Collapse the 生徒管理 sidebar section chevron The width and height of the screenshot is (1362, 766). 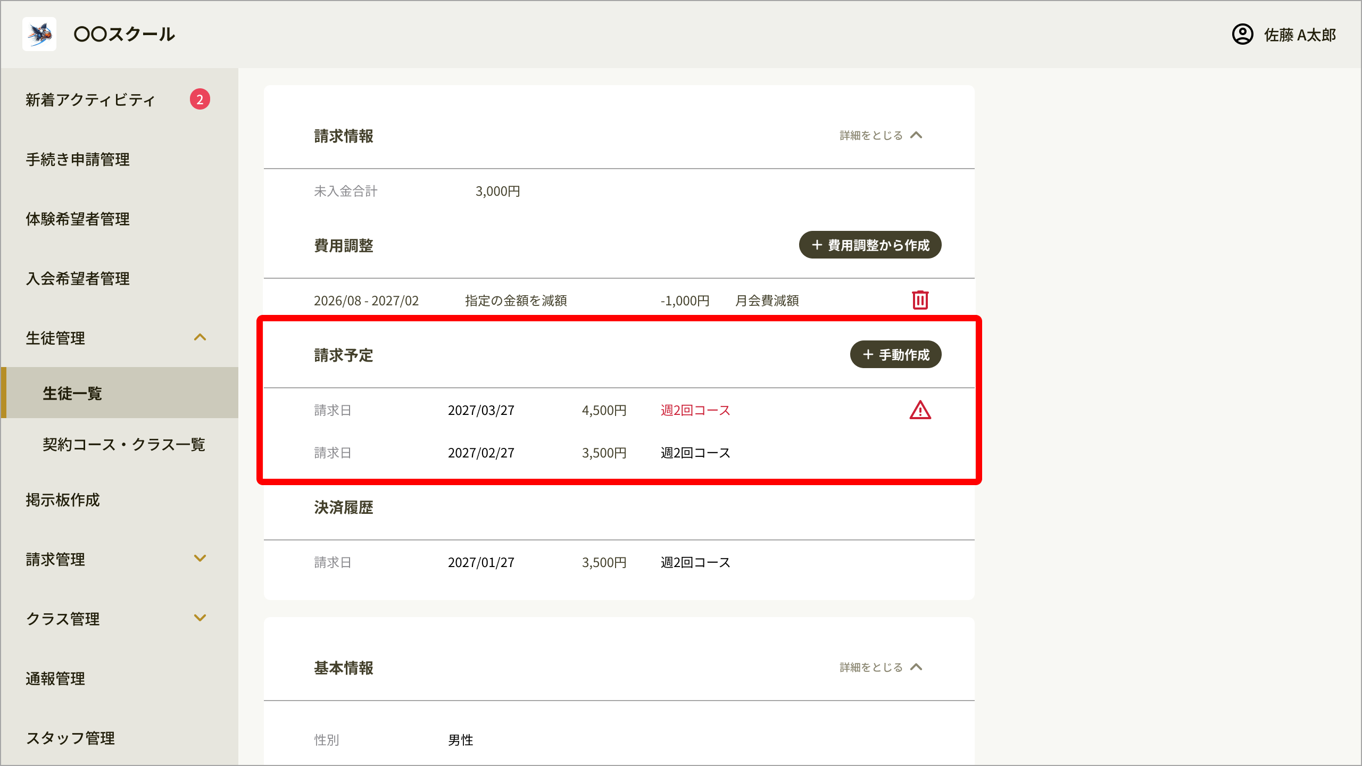200,337
